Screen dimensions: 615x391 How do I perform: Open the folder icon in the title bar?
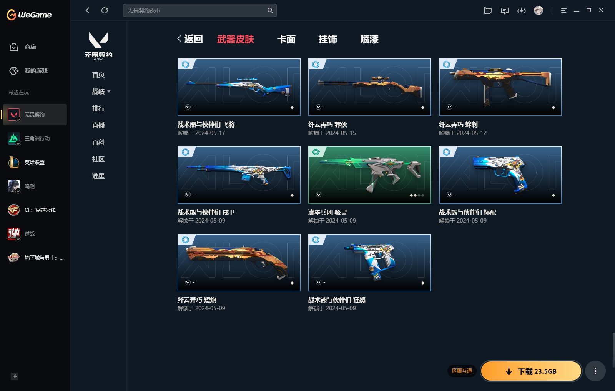pyautogui.click(x=488, y=10)
